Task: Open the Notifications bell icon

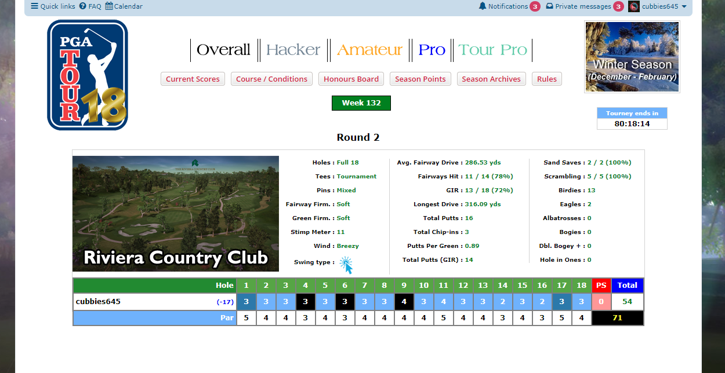Action: point(483,6)
